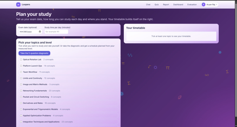Check the Networking Fundamentals checkbox
The image size is (237, 127).
[x=21, y=91]
